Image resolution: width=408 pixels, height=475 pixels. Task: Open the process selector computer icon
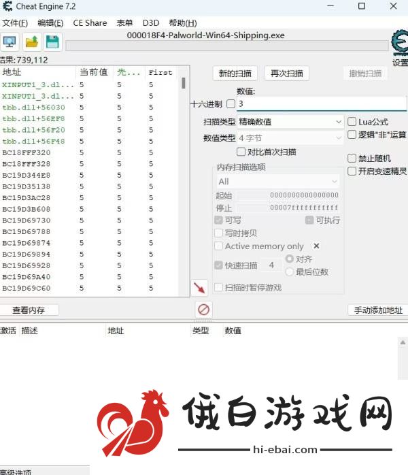pyautogui.click(x=10, y=42)
